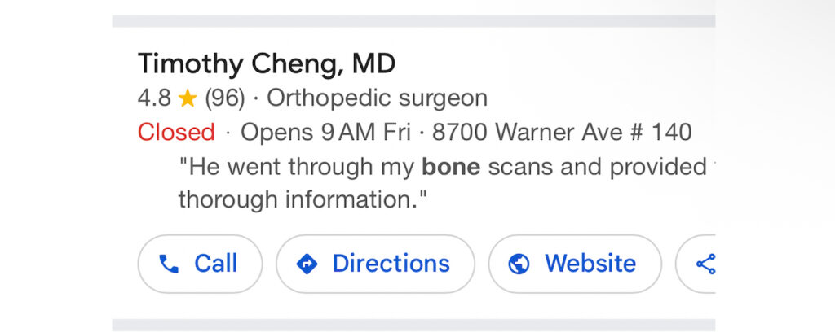Tap the Directions text label
Screen dimensions: 835x332
[x=391, y=264]
